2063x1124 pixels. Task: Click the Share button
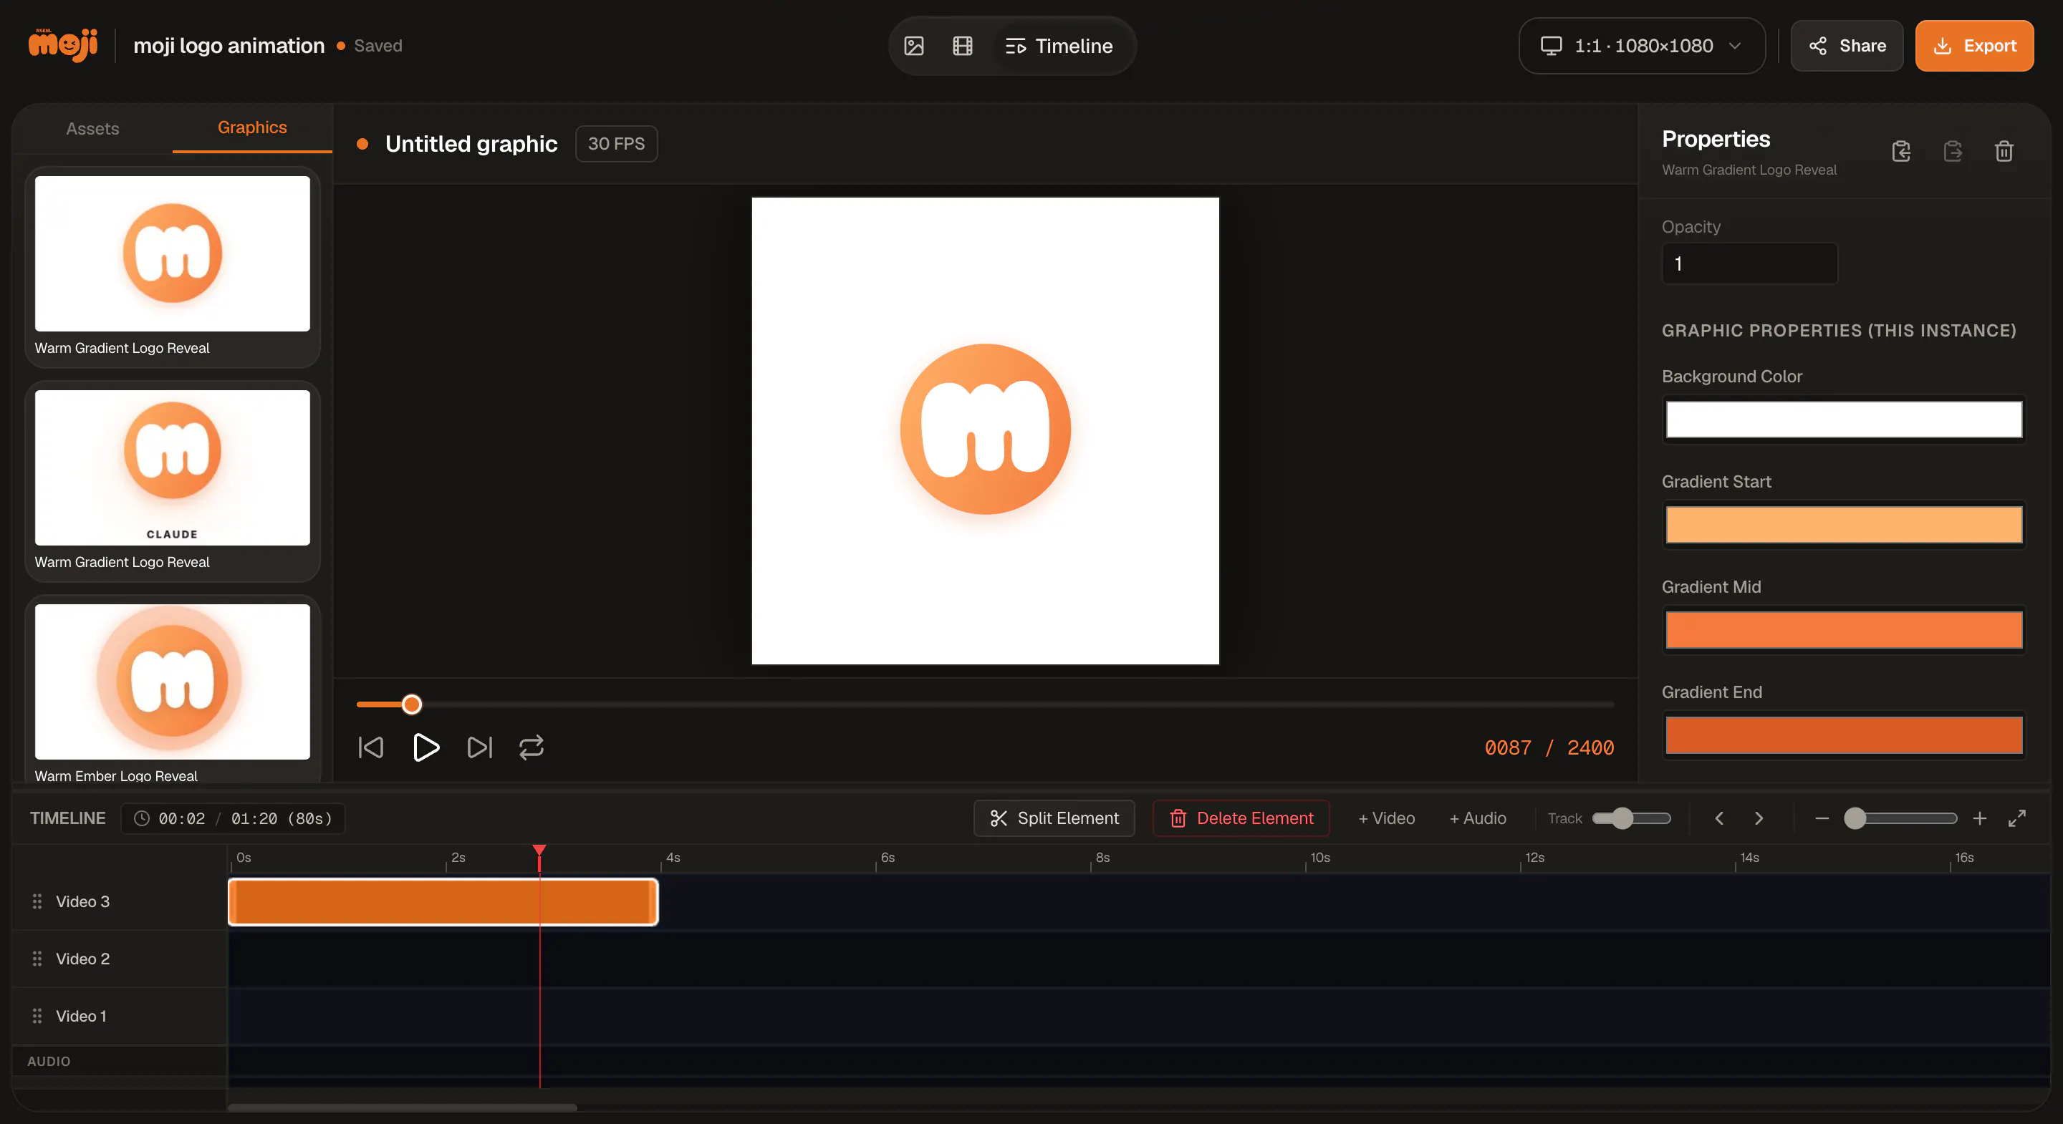[x=1847, y=46]
